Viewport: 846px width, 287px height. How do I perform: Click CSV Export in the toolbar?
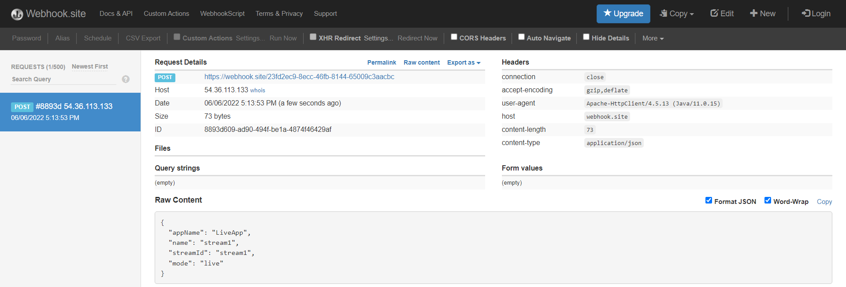[143, 38]
